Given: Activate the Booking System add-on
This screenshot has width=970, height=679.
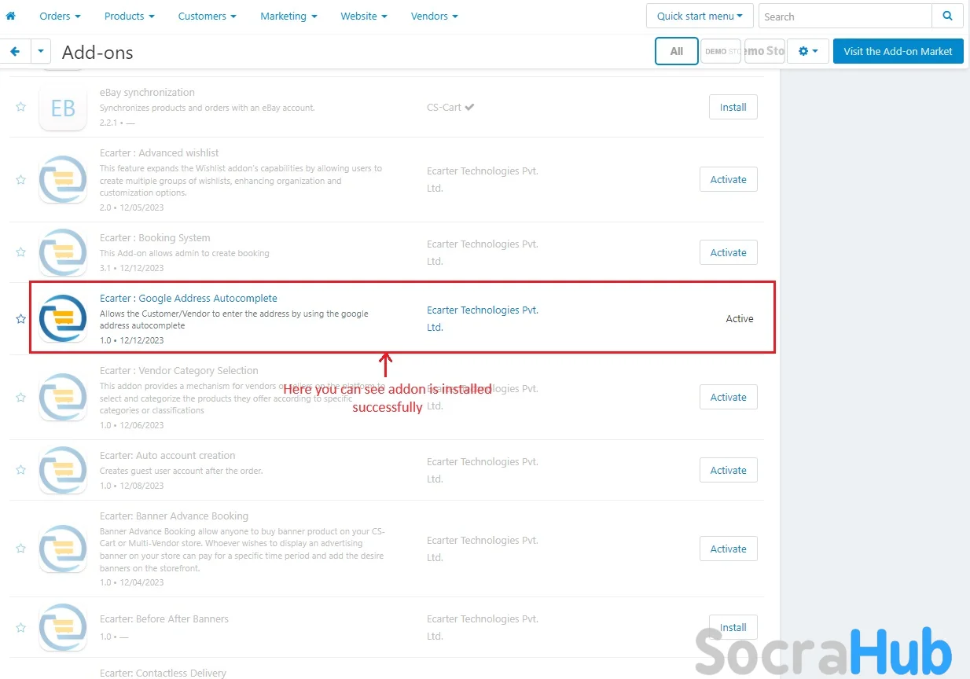Looking at the screenshot, I should [729, 252].
